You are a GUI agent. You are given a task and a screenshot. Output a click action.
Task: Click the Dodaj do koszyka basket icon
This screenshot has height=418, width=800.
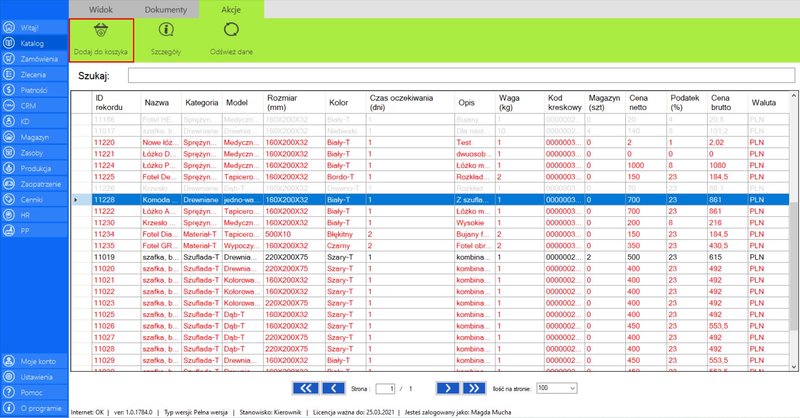[x=101, y=30]
